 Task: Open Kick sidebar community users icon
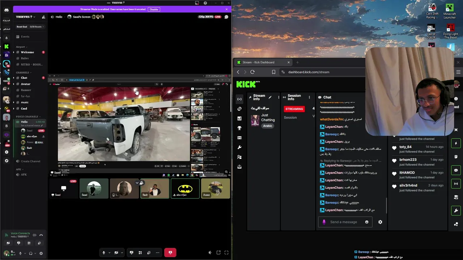[x=239, y=157]
